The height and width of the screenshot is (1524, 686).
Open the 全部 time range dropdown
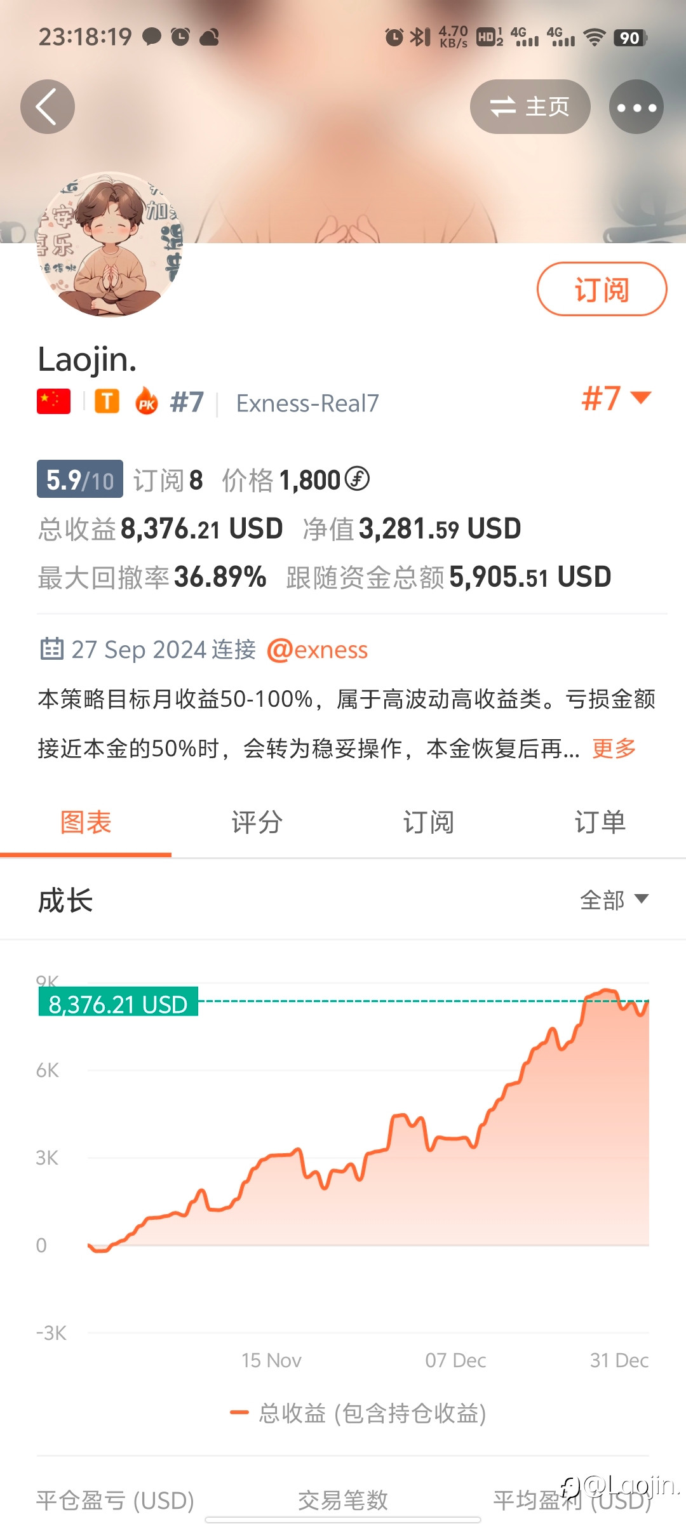pos(614,900)
